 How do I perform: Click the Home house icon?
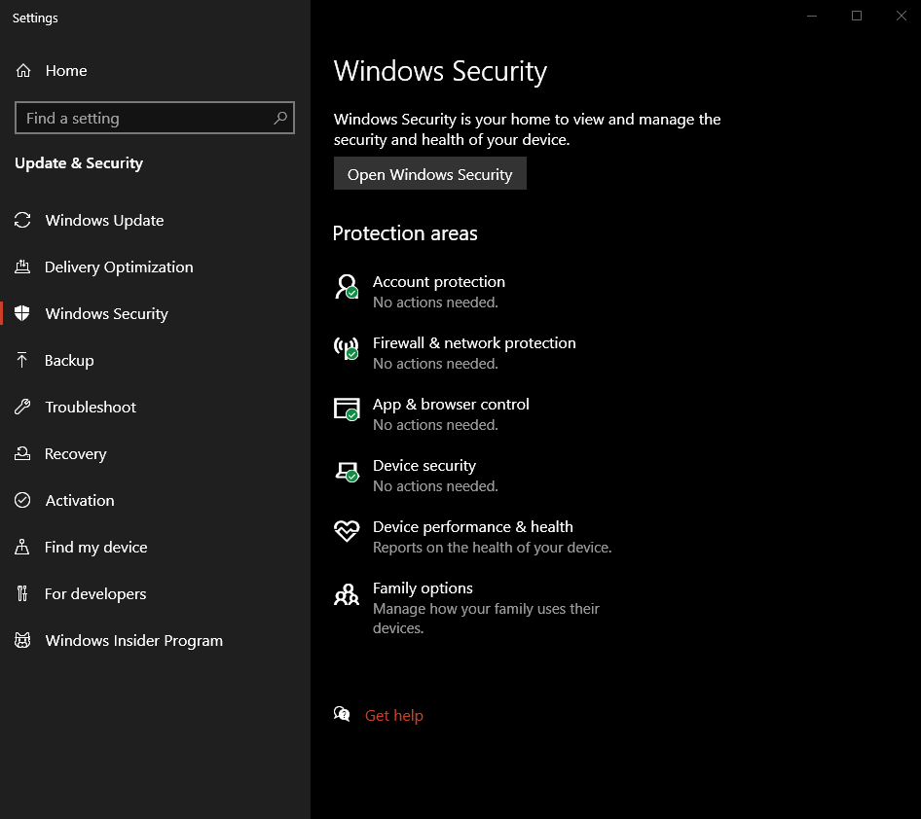[x=23, y=71]
